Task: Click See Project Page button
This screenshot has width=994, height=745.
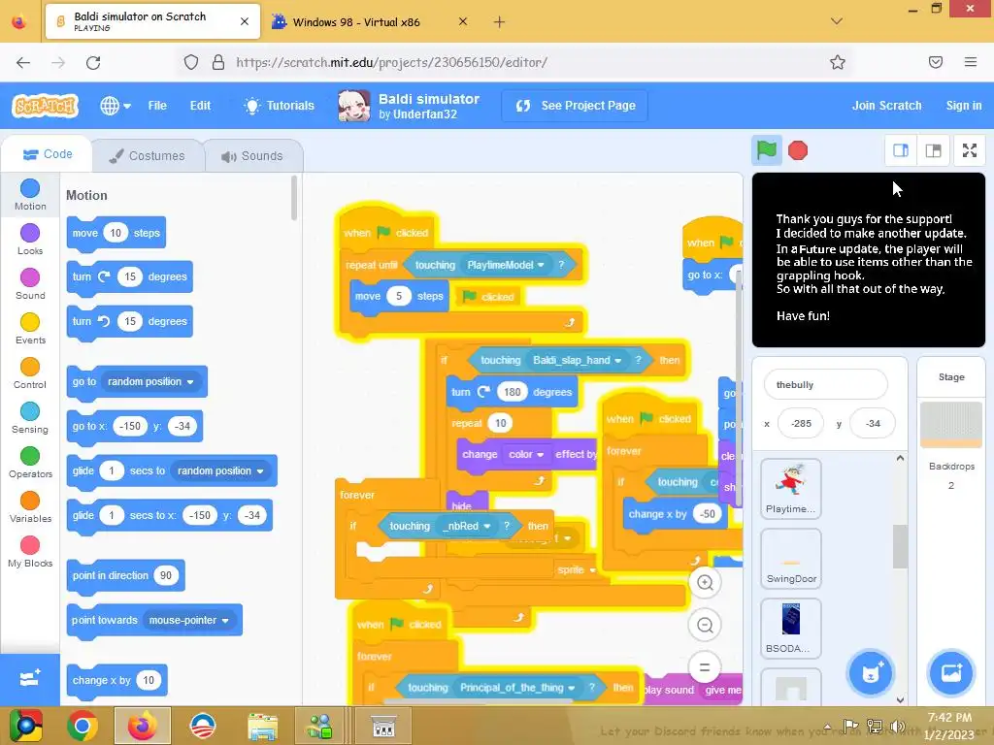Action: coord(575,106)
